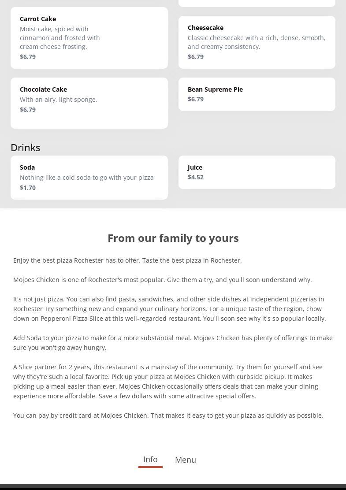346x490 pixels.
Task: Pick the Soda drink card
Action: click(x=89, y=178)
